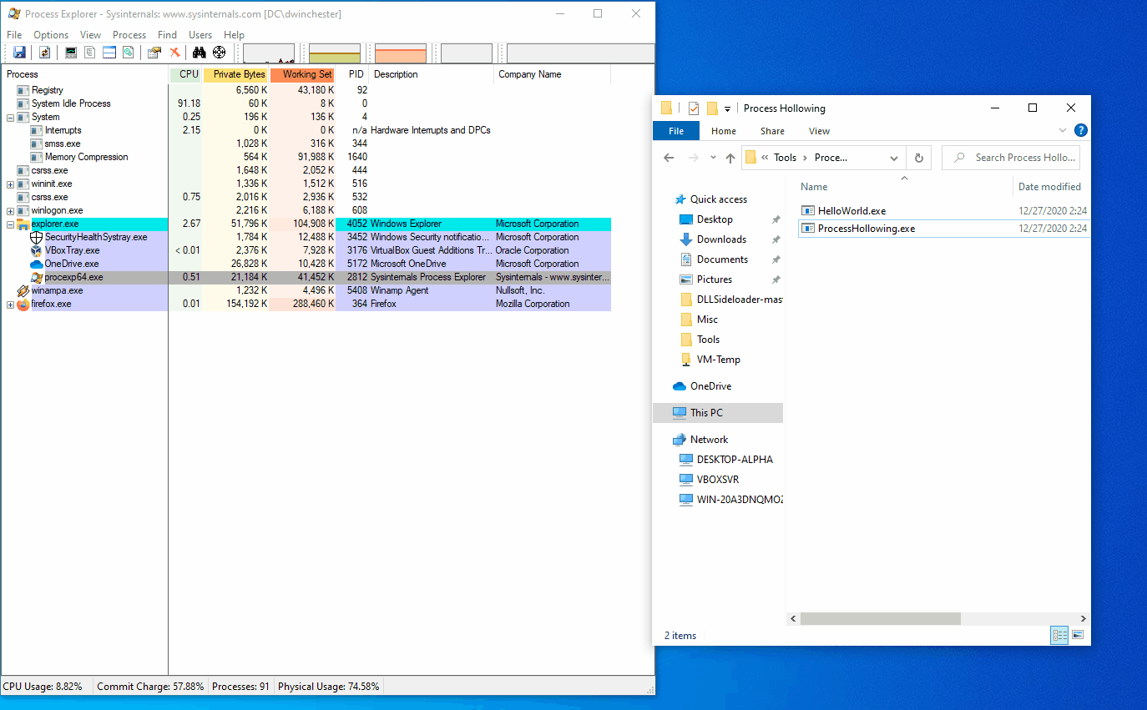Image resolution: width=1147 pixels, height=710 pixels.
Task: Click the firefox.exe process icon
Action: point(23,304)
